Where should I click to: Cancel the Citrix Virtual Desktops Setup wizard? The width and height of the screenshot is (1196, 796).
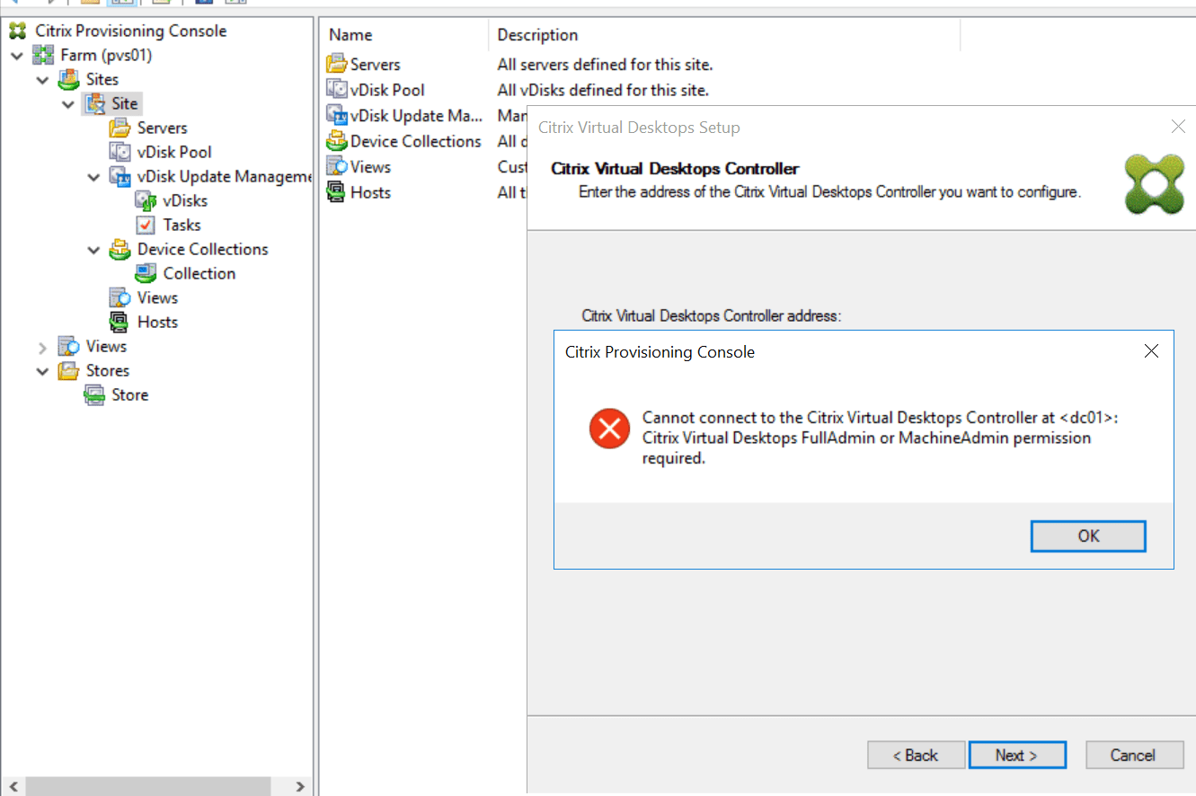1134,755
